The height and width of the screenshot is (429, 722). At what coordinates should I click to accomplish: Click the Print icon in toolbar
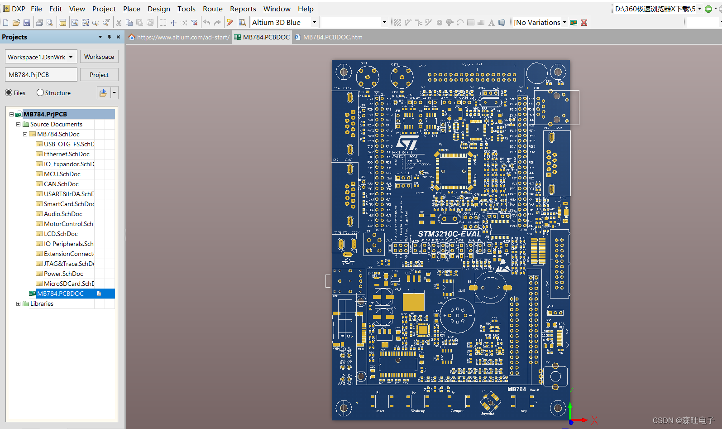pos(39,23)
